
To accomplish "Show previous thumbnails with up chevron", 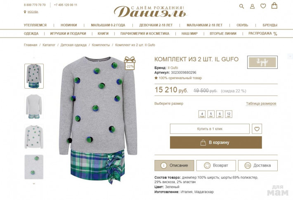I will (34, 58).
